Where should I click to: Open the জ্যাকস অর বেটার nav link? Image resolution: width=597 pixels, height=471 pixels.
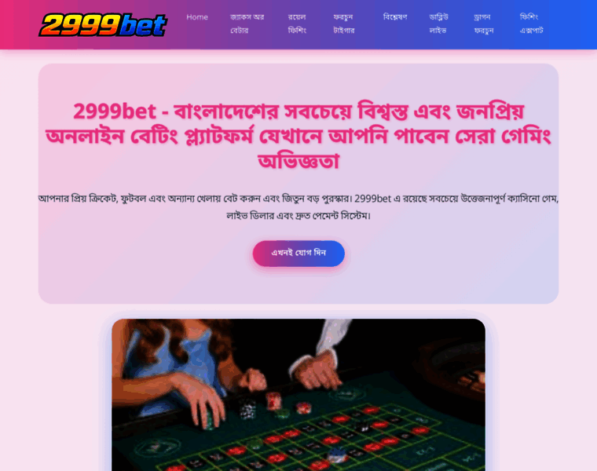247,24
